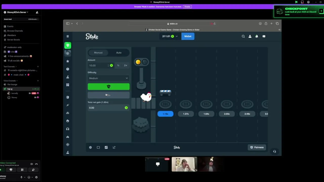Open Safari sidebar toggle dropdown arrow
Screen dimensions: 324x182
pos(72,24)
